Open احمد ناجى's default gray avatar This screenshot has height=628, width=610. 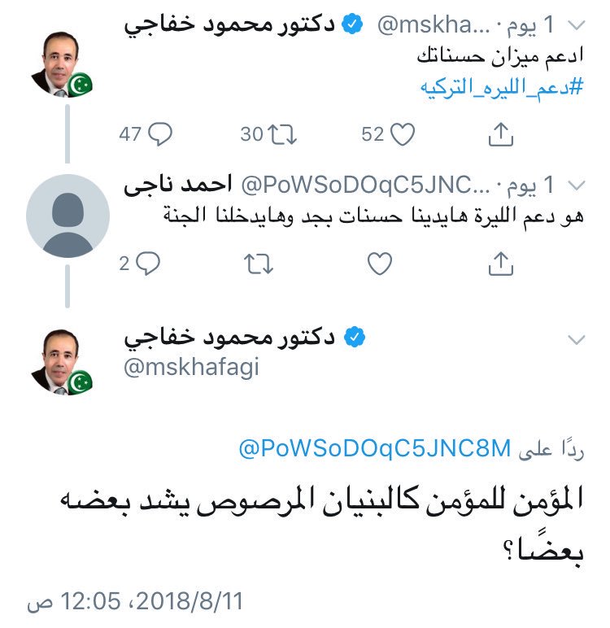click(x=68, y=216)
